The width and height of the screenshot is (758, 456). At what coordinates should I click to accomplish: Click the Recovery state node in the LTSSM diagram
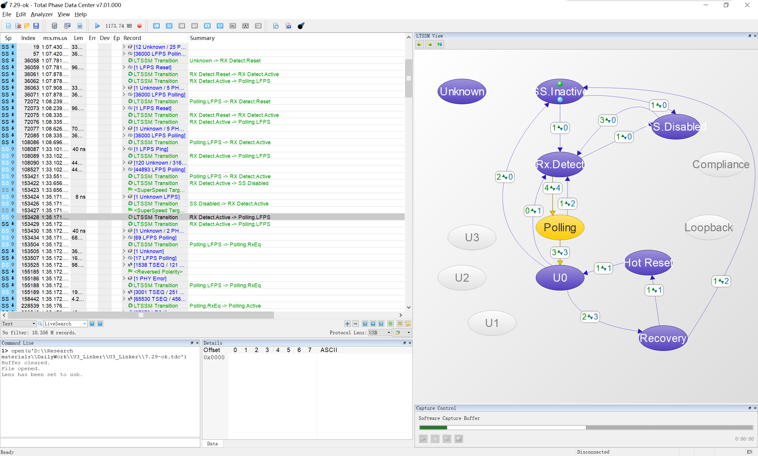[x=663, y=338]
